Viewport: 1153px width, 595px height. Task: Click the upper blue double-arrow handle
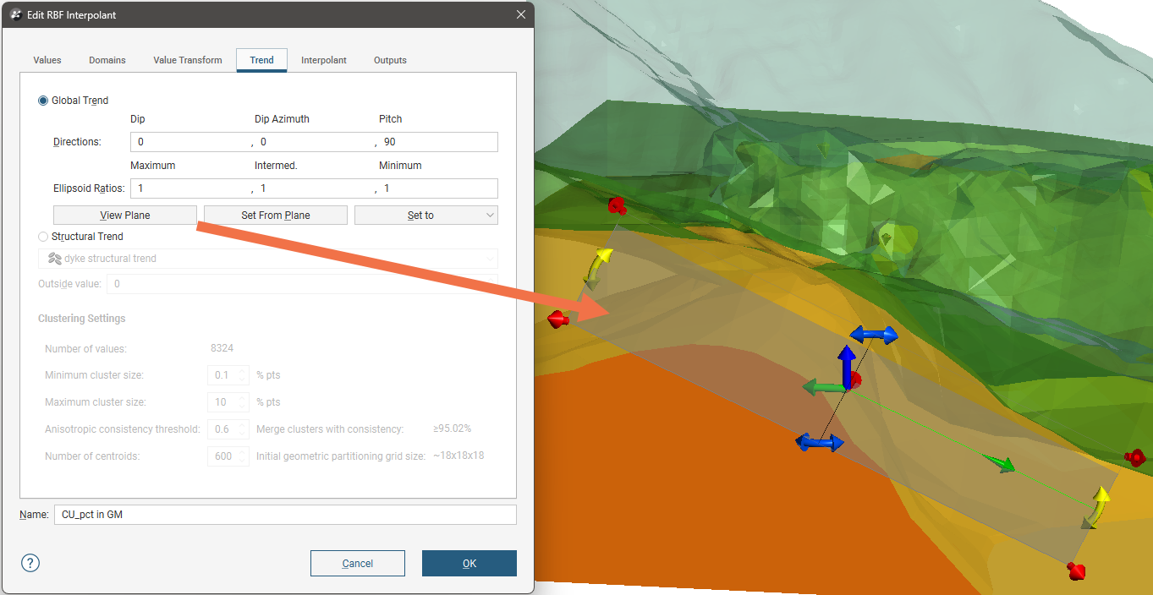tap(874, 335)
